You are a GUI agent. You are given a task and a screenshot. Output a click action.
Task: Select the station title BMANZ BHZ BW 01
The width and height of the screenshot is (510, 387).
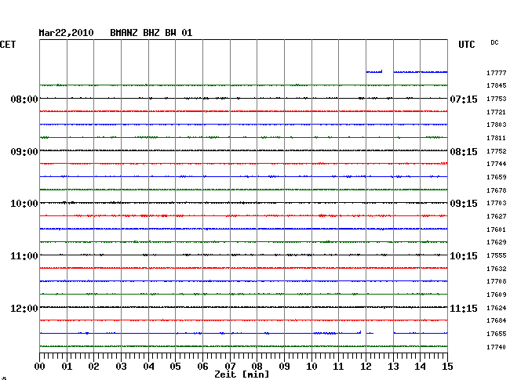coord(151,33)
